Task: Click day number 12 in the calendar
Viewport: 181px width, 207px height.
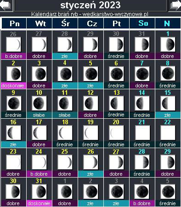Action: 90,92
